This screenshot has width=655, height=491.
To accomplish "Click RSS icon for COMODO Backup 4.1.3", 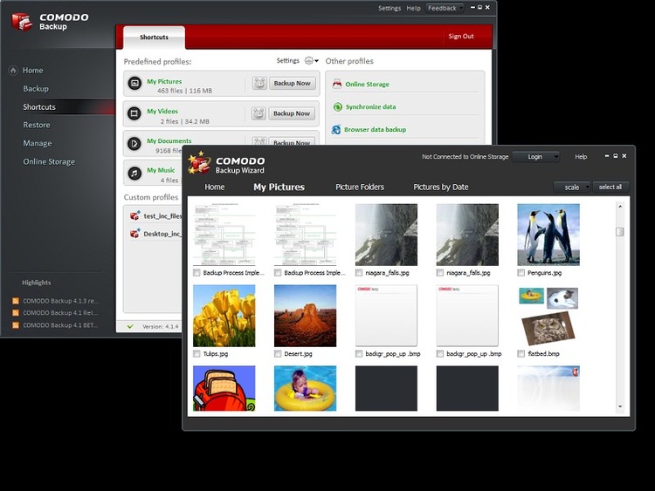I will coord(16,301).
